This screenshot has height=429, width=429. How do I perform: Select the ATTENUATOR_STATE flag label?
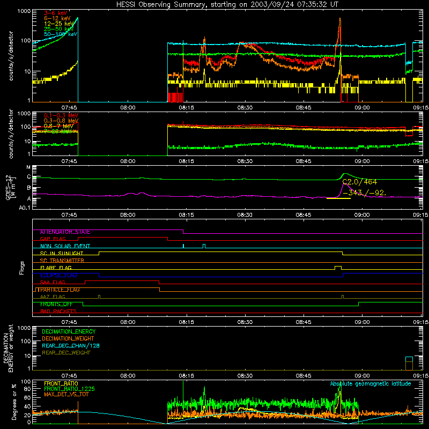(x=65, y=232)
